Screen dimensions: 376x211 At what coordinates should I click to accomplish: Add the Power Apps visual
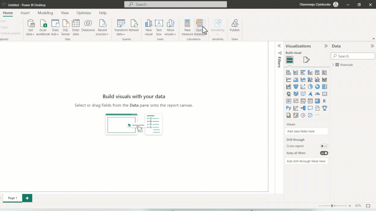coord(303,115)
